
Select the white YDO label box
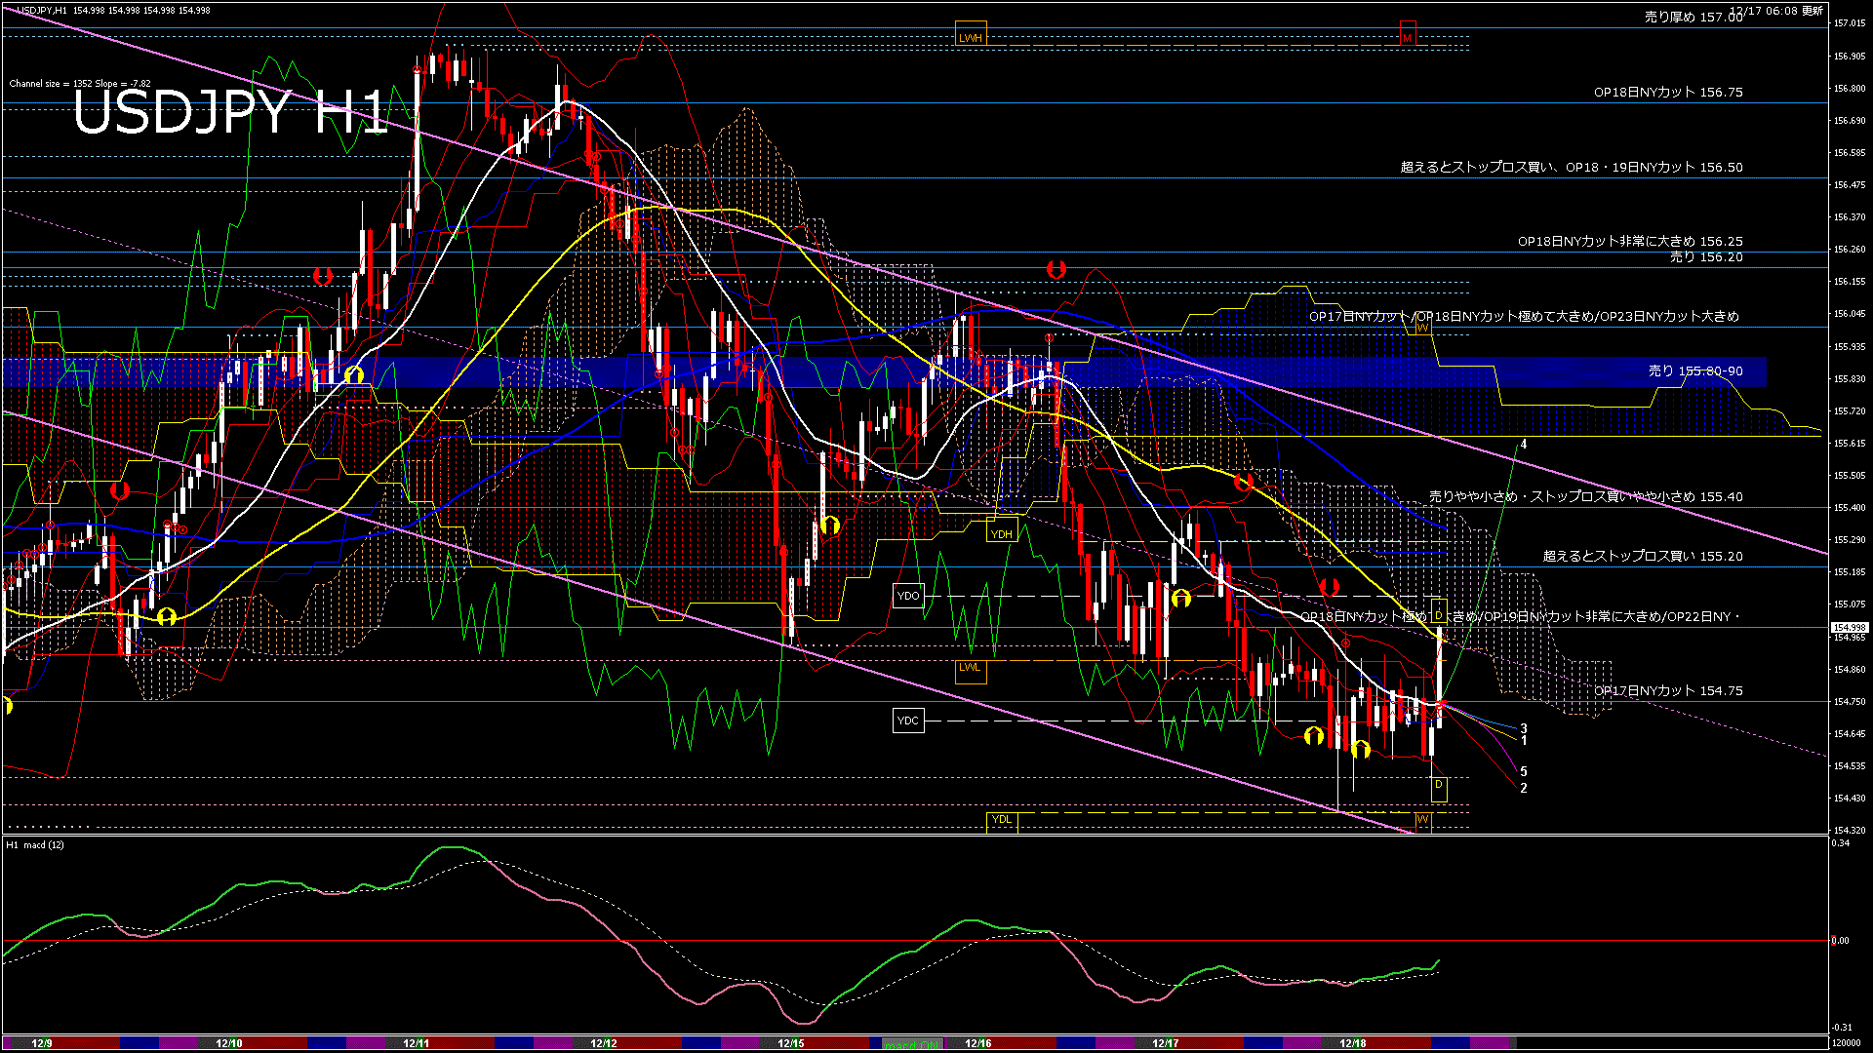pyautogui.click(x=908, y=596)
